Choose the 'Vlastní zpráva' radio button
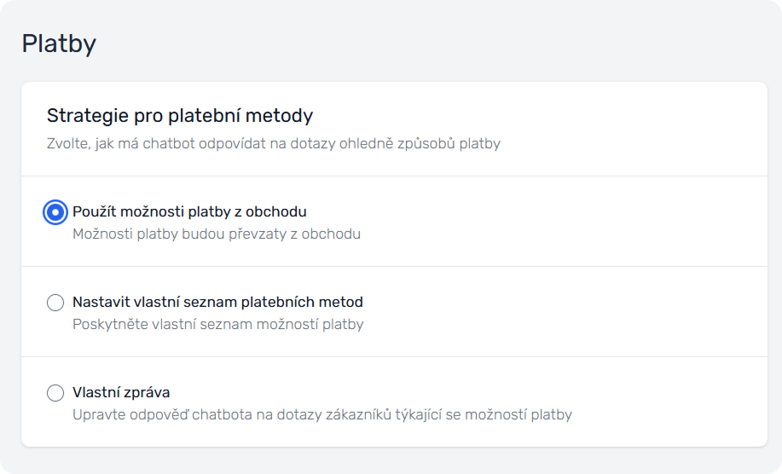The image size is (782, 474). coord(55,393)
